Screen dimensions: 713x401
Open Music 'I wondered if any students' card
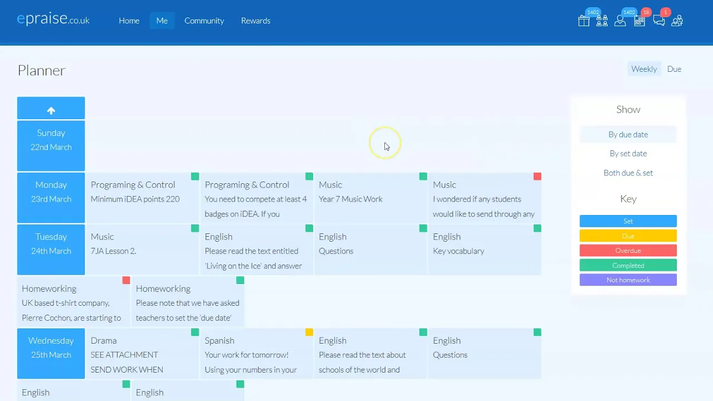coord(485,198)
